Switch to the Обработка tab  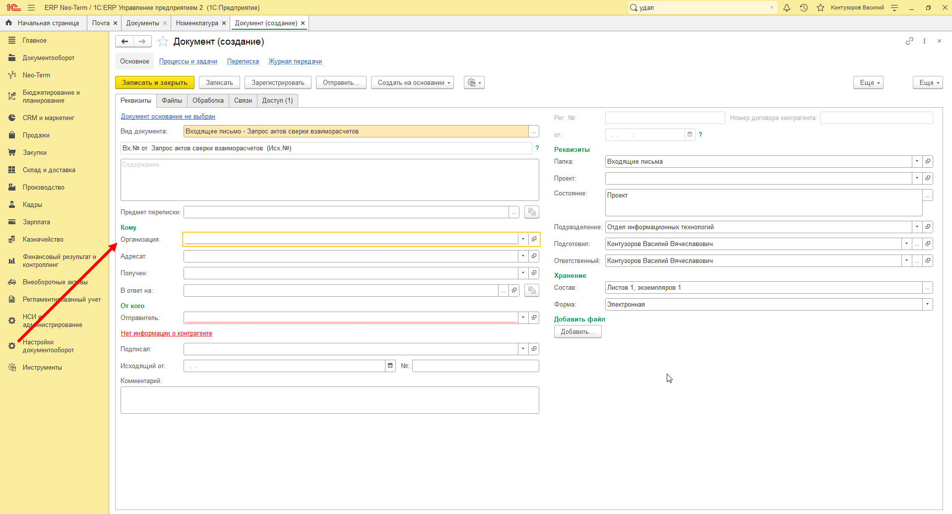coord(208,100)
